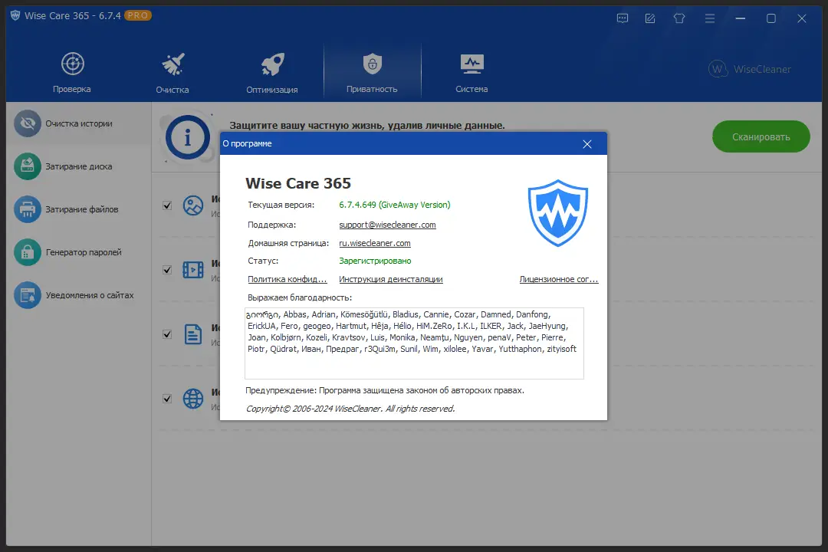Open the Проверка checkup icon
This screenshot has width=828, height=552.
(72, 64)
